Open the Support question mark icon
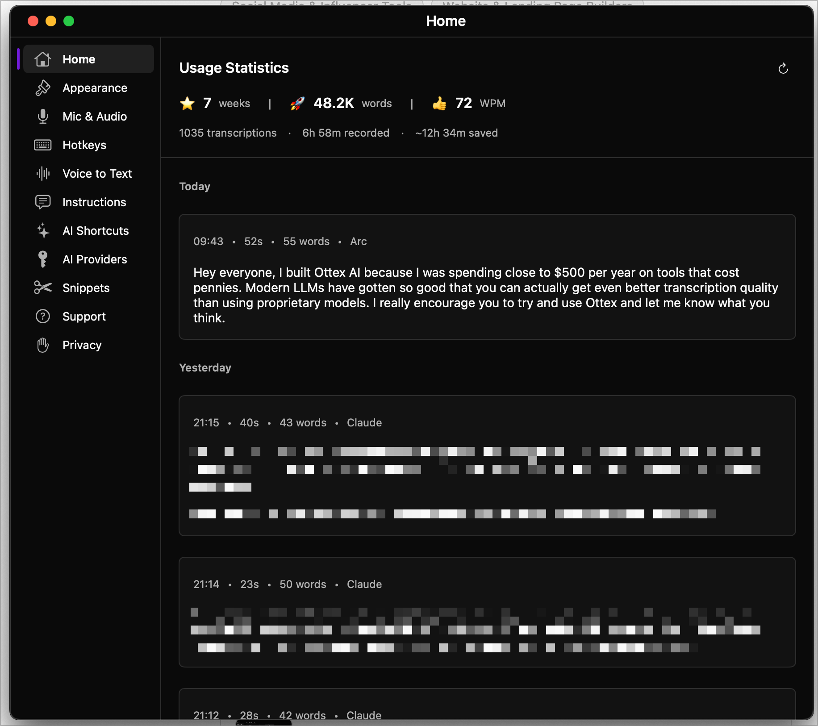This screenshot has width=818, height=726. [x=43, y=316]
